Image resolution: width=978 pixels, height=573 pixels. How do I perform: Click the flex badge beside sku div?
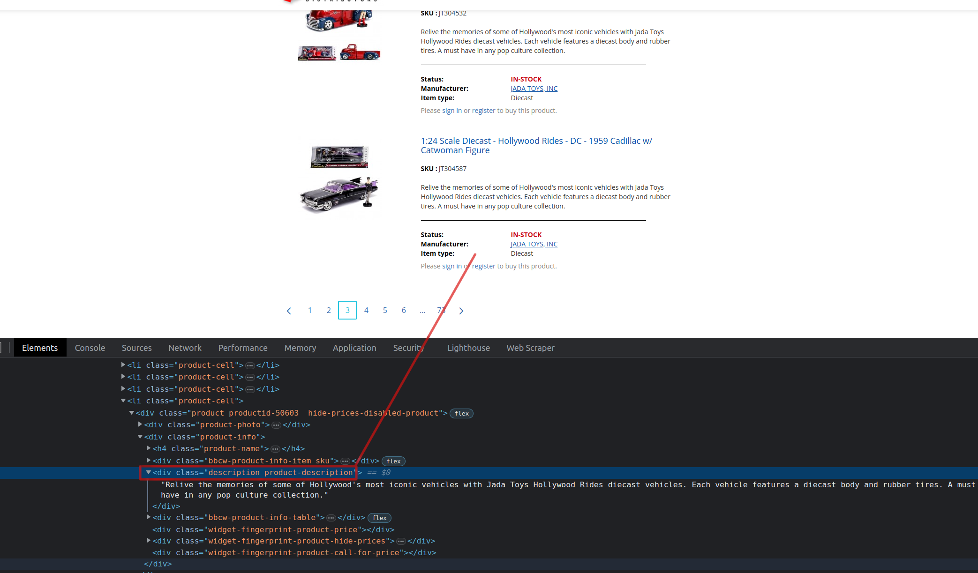[x=393, y=461]
